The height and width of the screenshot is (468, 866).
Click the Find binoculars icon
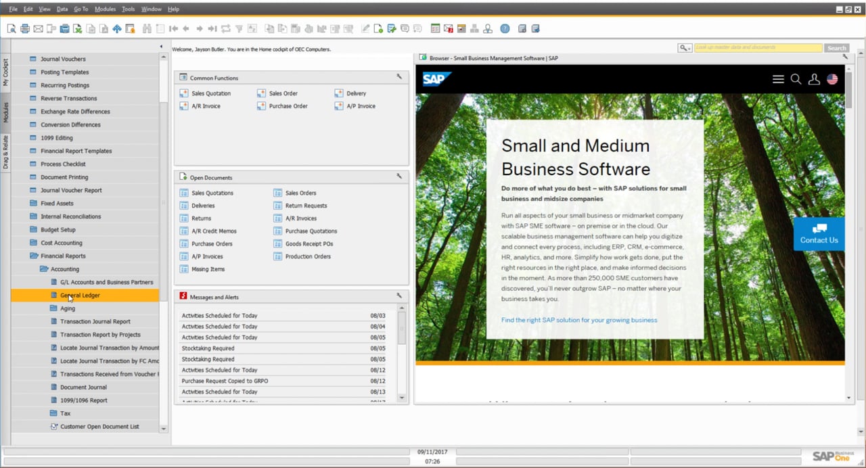(x=147, y=28)
